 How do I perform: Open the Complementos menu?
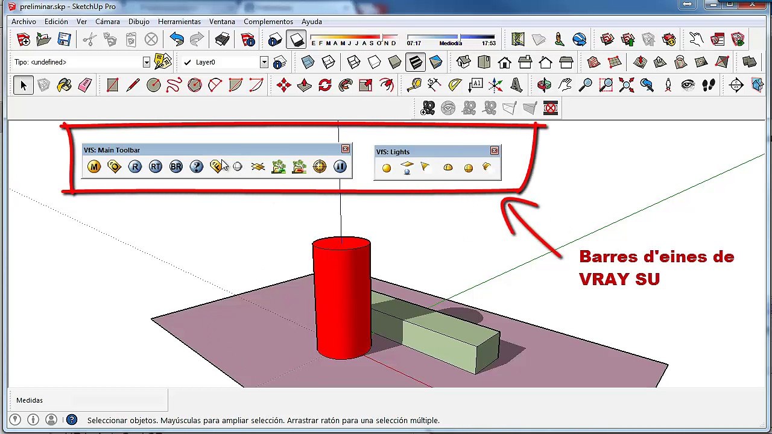[268, 21]
